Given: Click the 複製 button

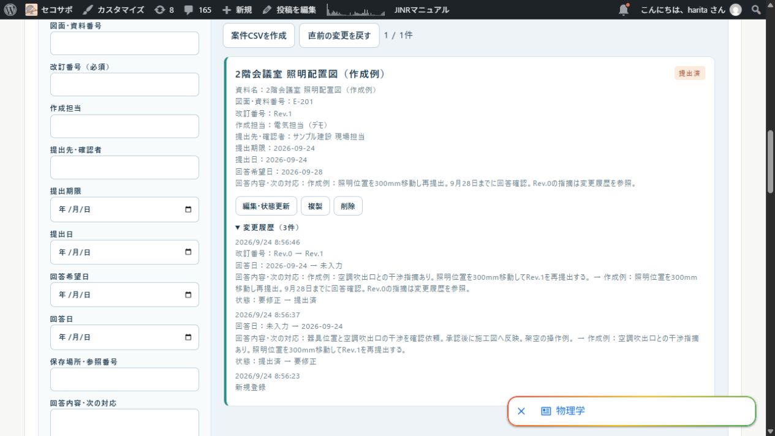Looking at the screenshot, I should (x=315, y=206).
